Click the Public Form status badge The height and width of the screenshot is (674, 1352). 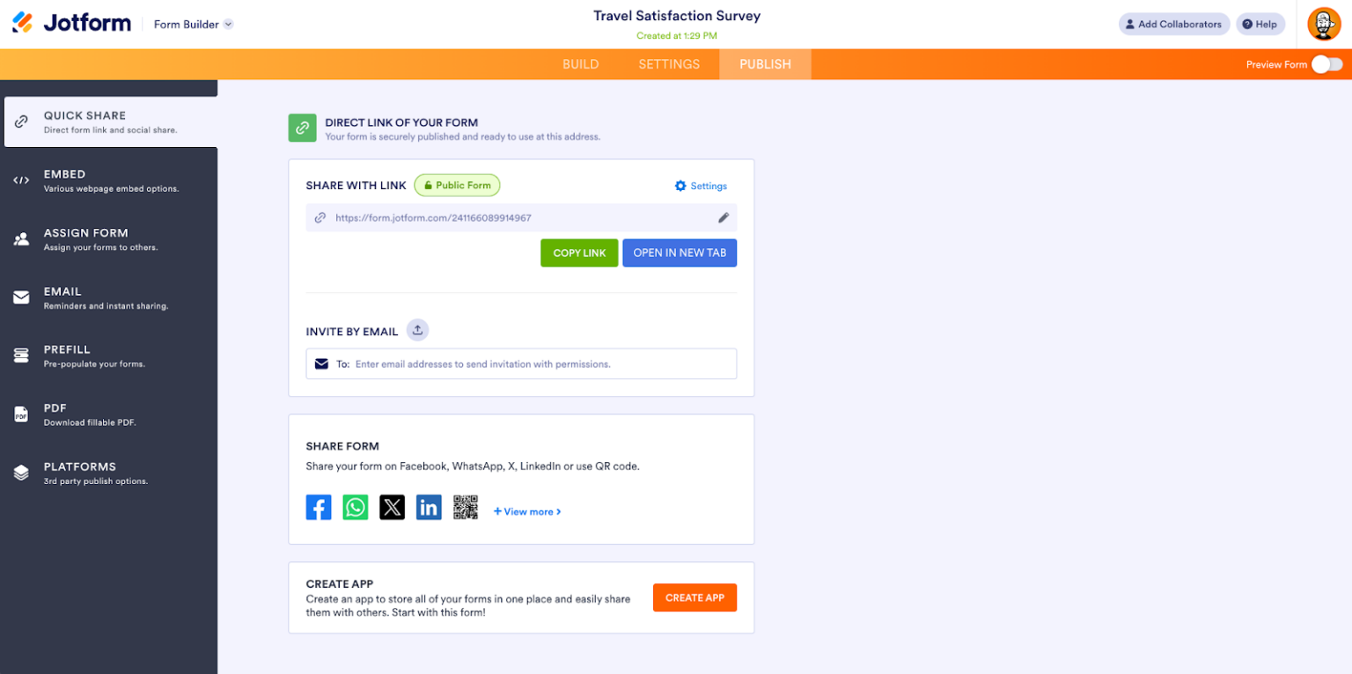click(457, 185)
